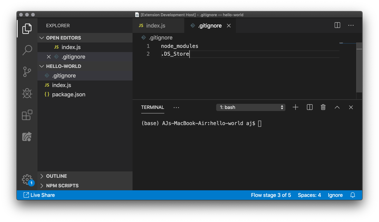
Task: Kill terminal with the trash icon
Action: click(x=323, y=107)
